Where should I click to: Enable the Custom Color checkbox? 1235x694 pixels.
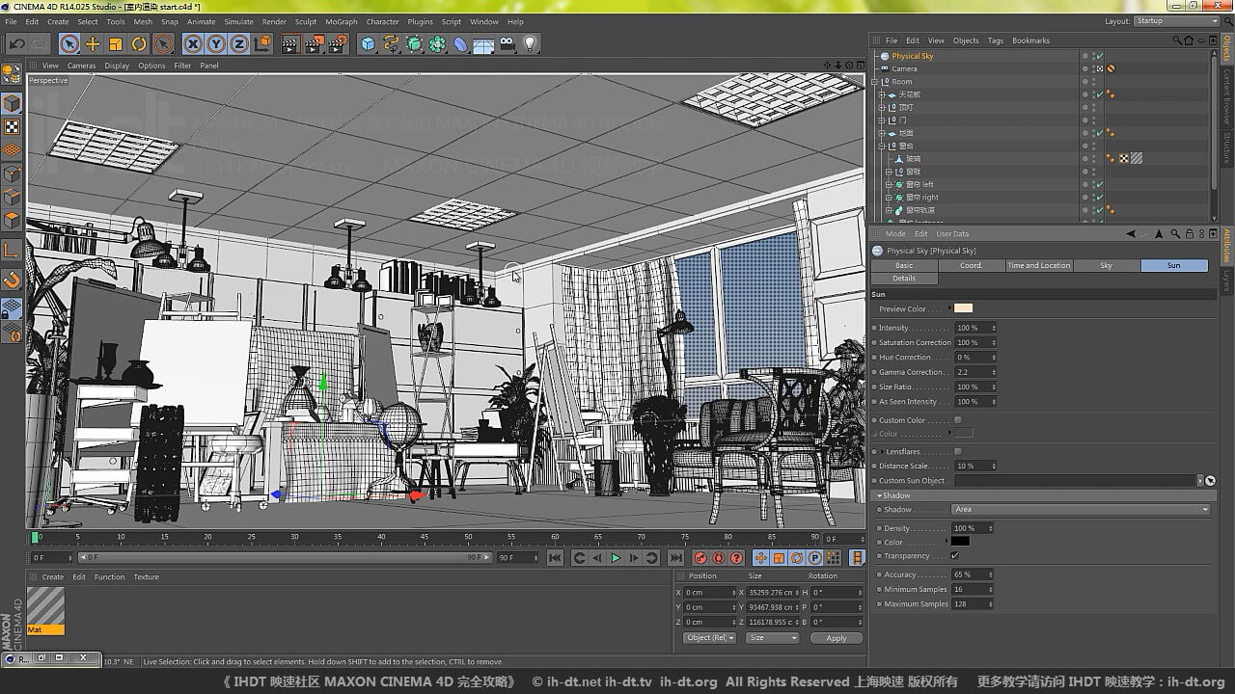point(957,420)
